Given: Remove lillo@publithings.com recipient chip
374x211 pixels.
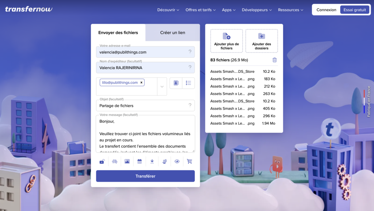Looking at the screenshot, I should [x=141, y=83].
